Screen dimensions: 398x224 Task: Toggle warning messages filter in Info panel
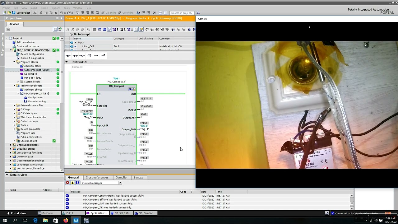[x=72, y=183]
